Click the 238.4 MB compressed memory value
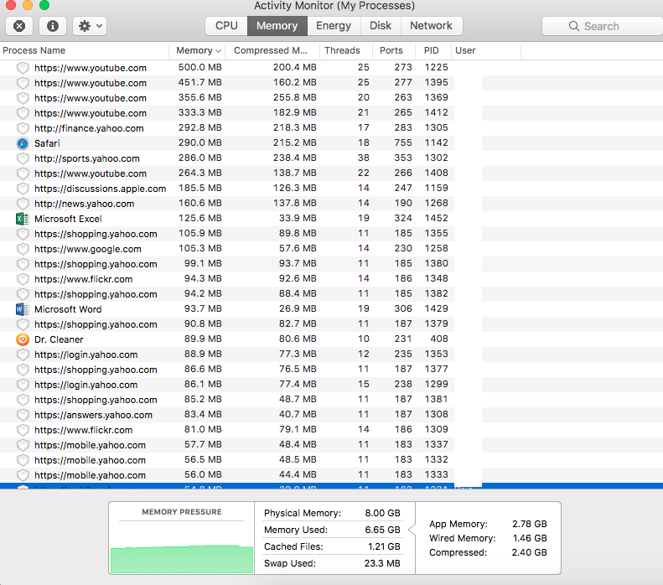 (x=295, y=158)
